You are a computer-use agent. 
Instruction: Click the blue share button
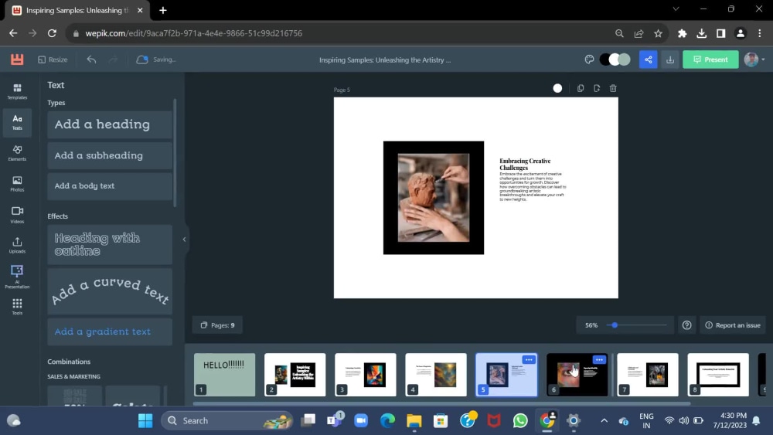pyautogui.click(x=648, y=59)
